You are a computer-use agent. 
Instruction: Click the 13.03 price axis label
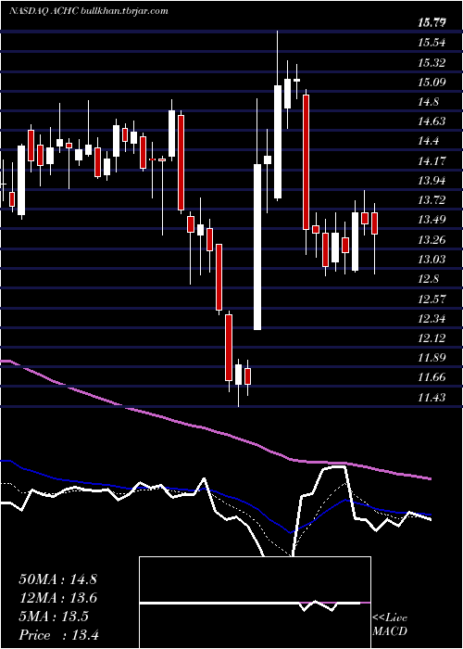[x=432, y=259]
